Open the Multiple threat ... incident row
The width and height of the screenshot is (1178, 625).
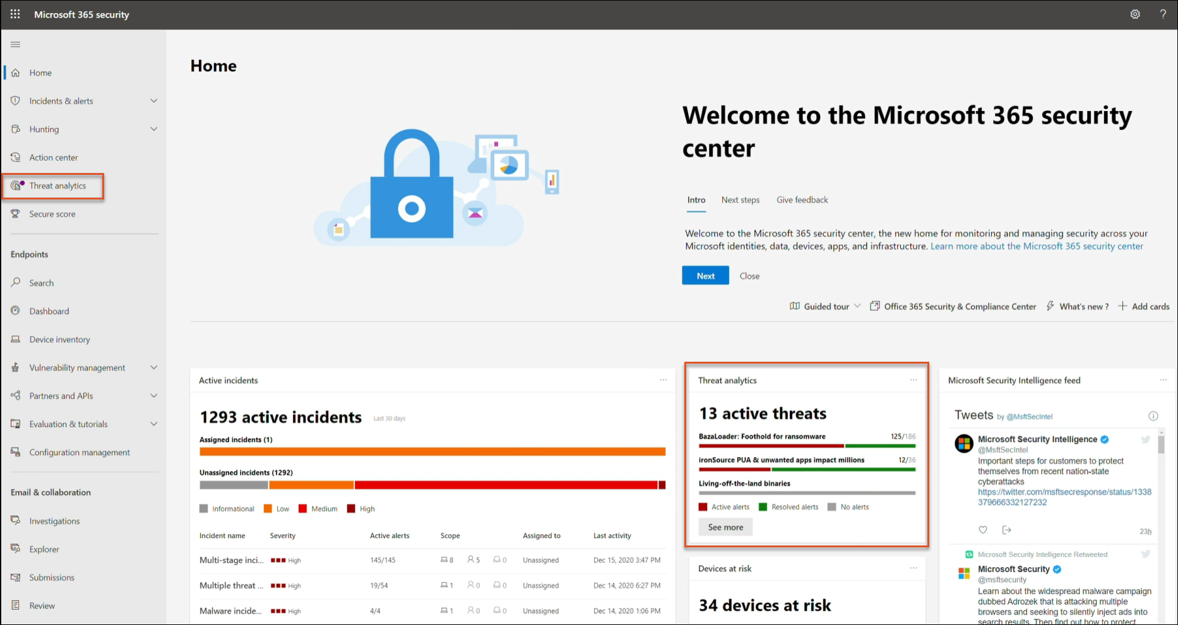coord(432,585)
